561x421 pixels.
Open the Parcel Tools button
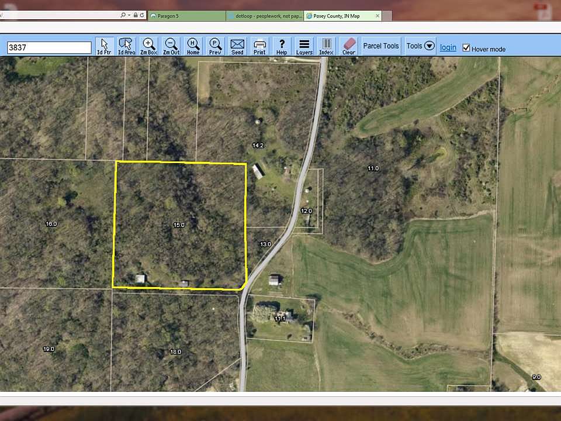(381, 46)
